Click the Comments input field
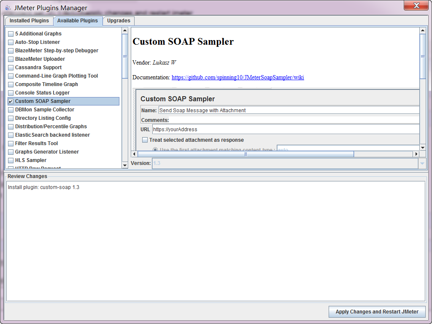Image resolution: width=432 pixels, height=324 pixels. pyautogui.click(x=294, y=120)
